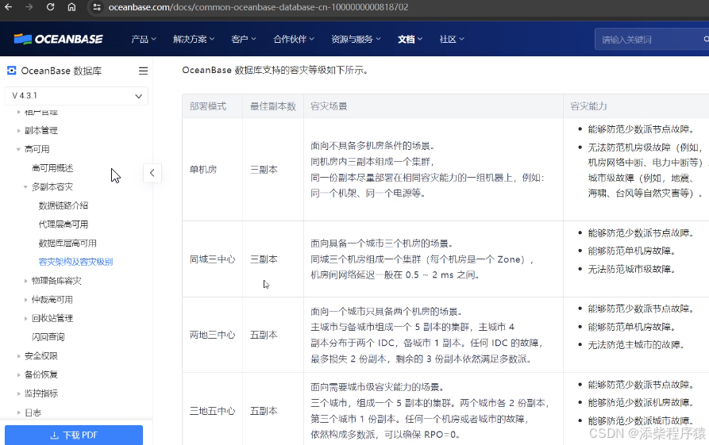The height and width of the screenshot is (445, 709).
Task: Open the 客户 menu
Action: pos(243,40)
